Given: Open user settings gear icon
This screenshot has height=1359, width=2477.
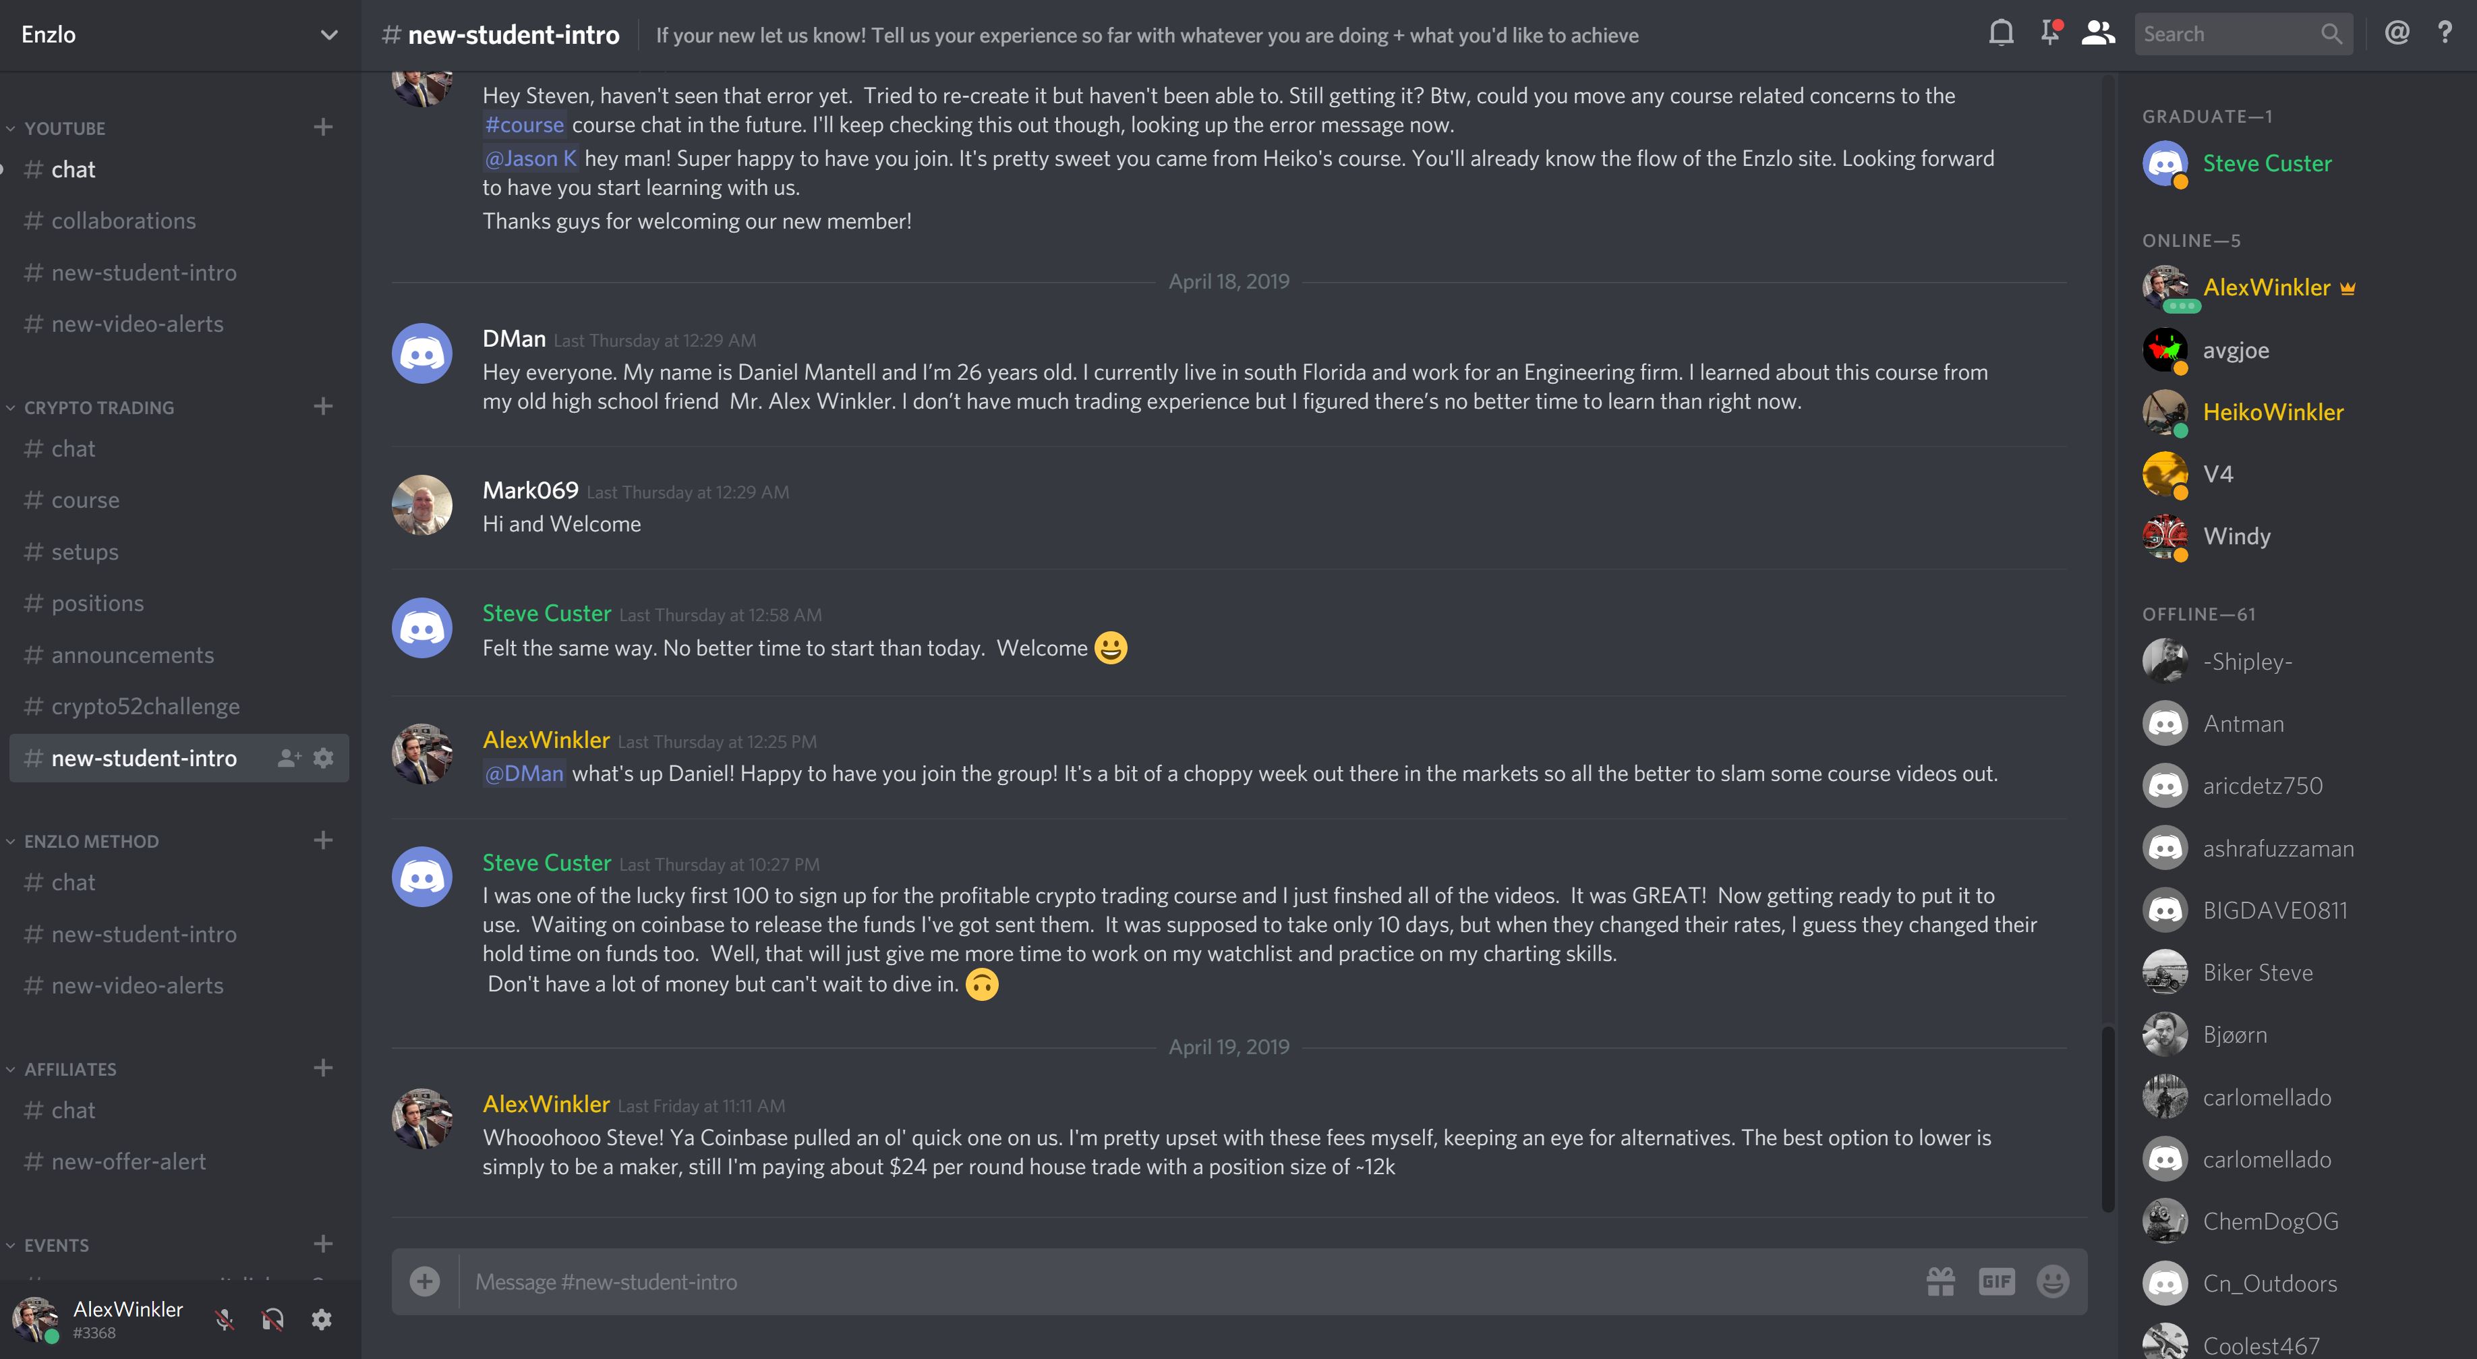Looking at the screenshot, I should 322,1320.
